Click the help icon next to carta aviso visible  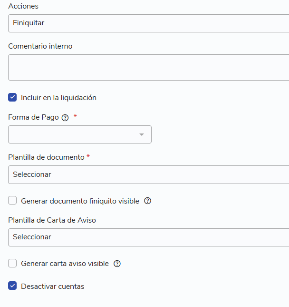tap(117, 264)
